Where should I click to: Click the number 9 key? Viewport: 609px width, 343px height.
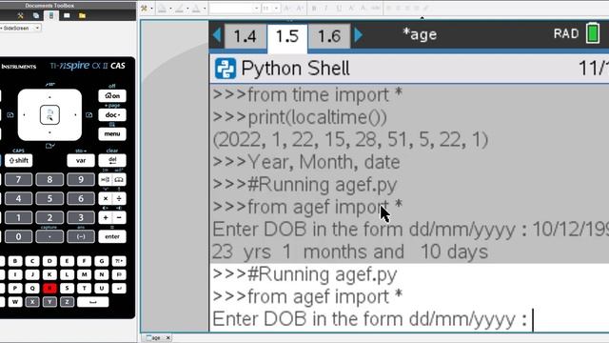click(80, 179)
